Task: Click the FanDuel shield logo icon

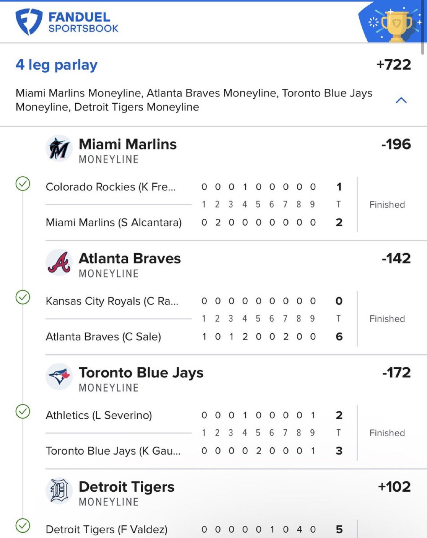Action: pos(28,22)
